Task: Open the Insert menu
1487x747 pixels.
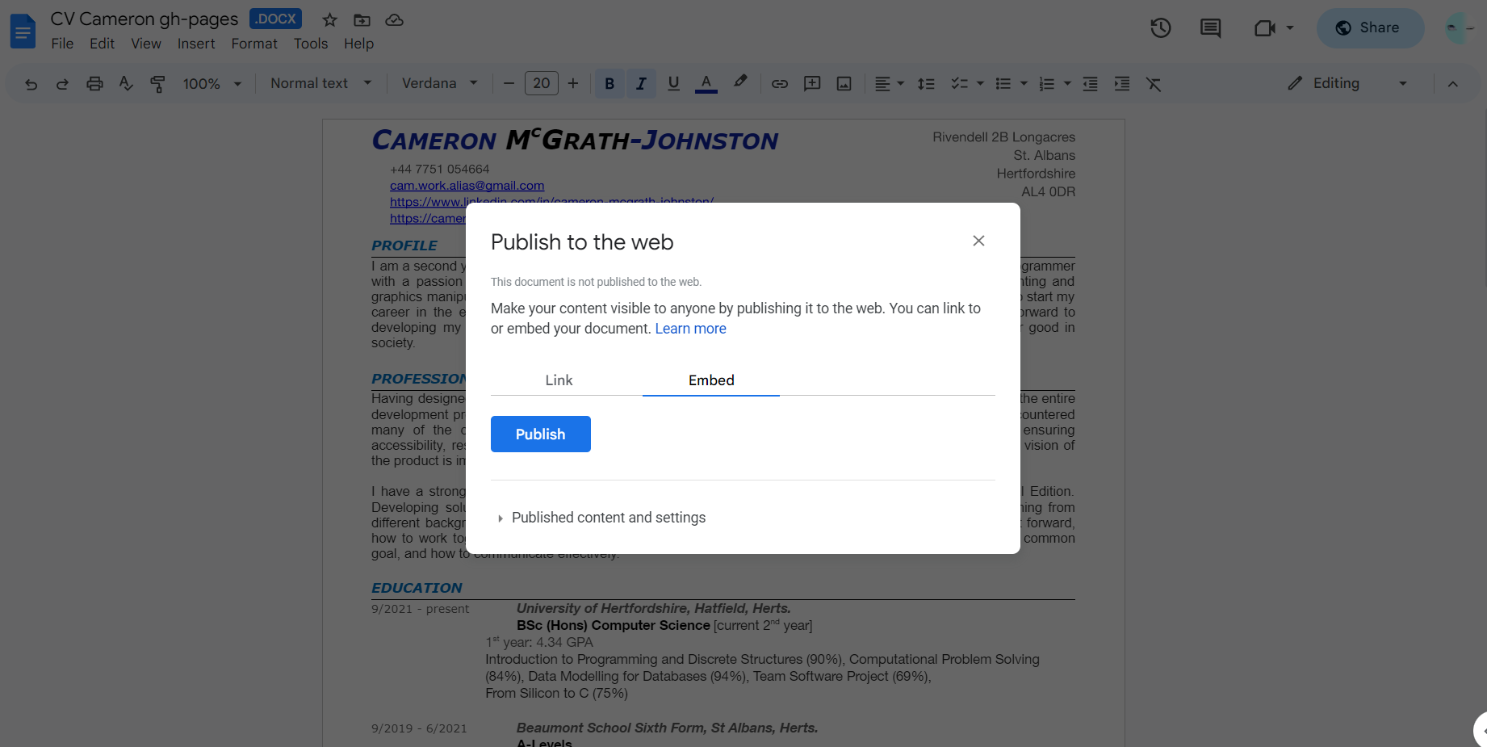Action: [196, 44]
